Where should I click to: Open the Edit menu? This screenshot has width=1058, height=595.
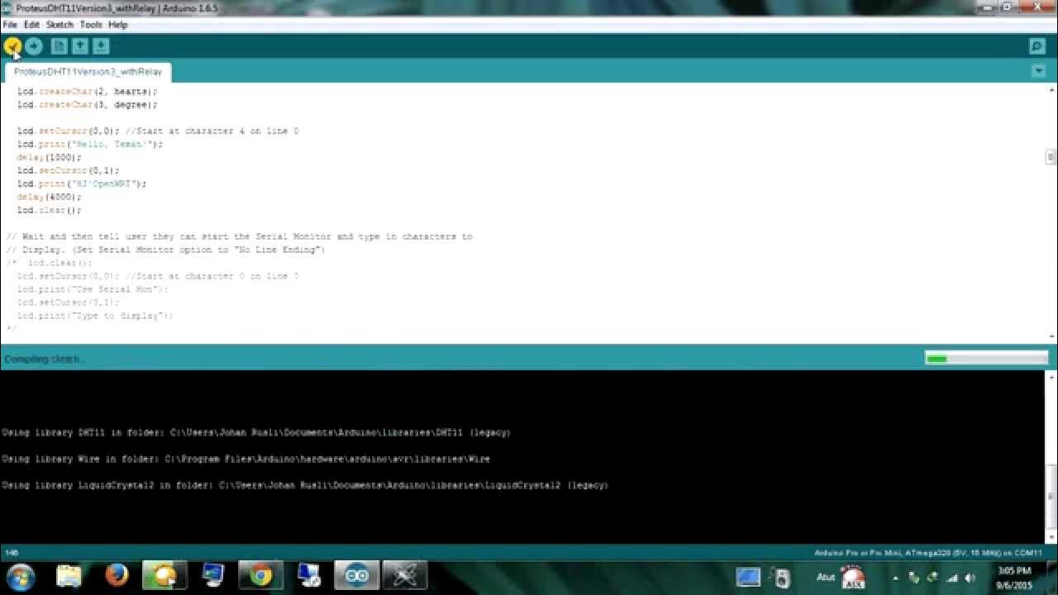click(31, 25)
